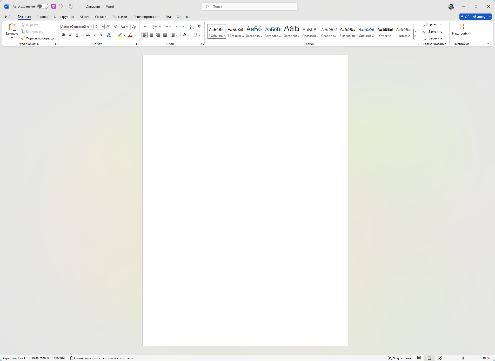Click the Число слов: 0 indicator
This screenshot has height=361, width=495.
coord(39,358)
